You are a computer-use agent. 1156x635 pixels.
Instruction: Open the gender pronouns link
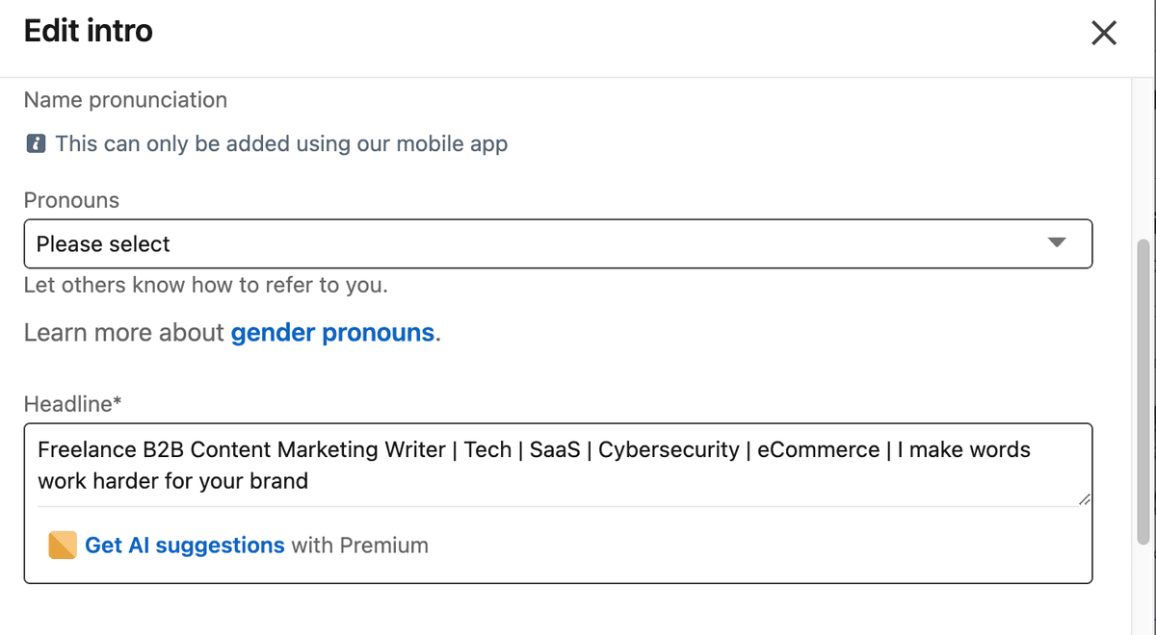(332, 333)
